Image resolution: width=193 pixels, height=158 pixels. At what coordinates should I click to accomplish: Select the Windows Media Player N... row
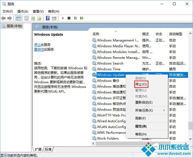pyautogui.click(x=140, y=46)
